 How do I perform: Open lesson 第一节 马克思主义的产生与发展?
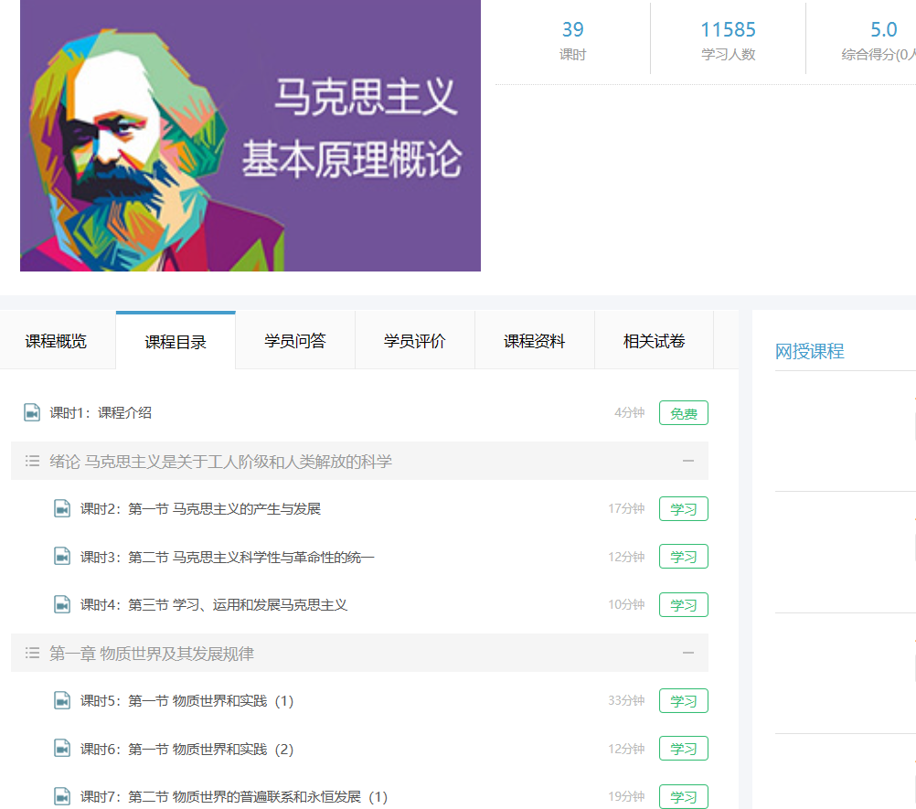coord(200,509)
